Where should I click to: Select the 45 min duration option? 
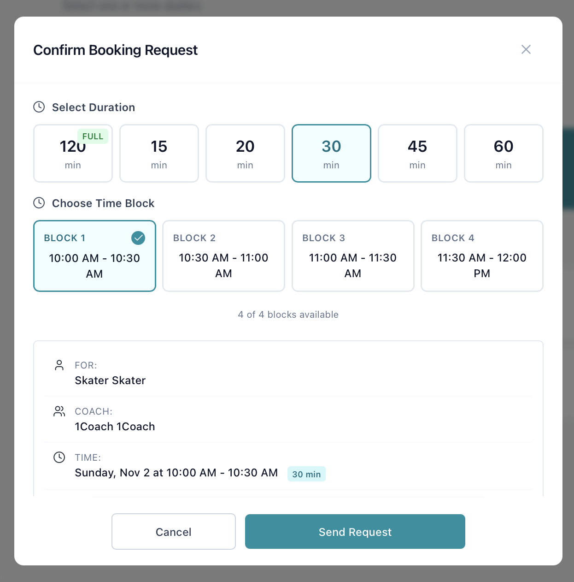417,153
